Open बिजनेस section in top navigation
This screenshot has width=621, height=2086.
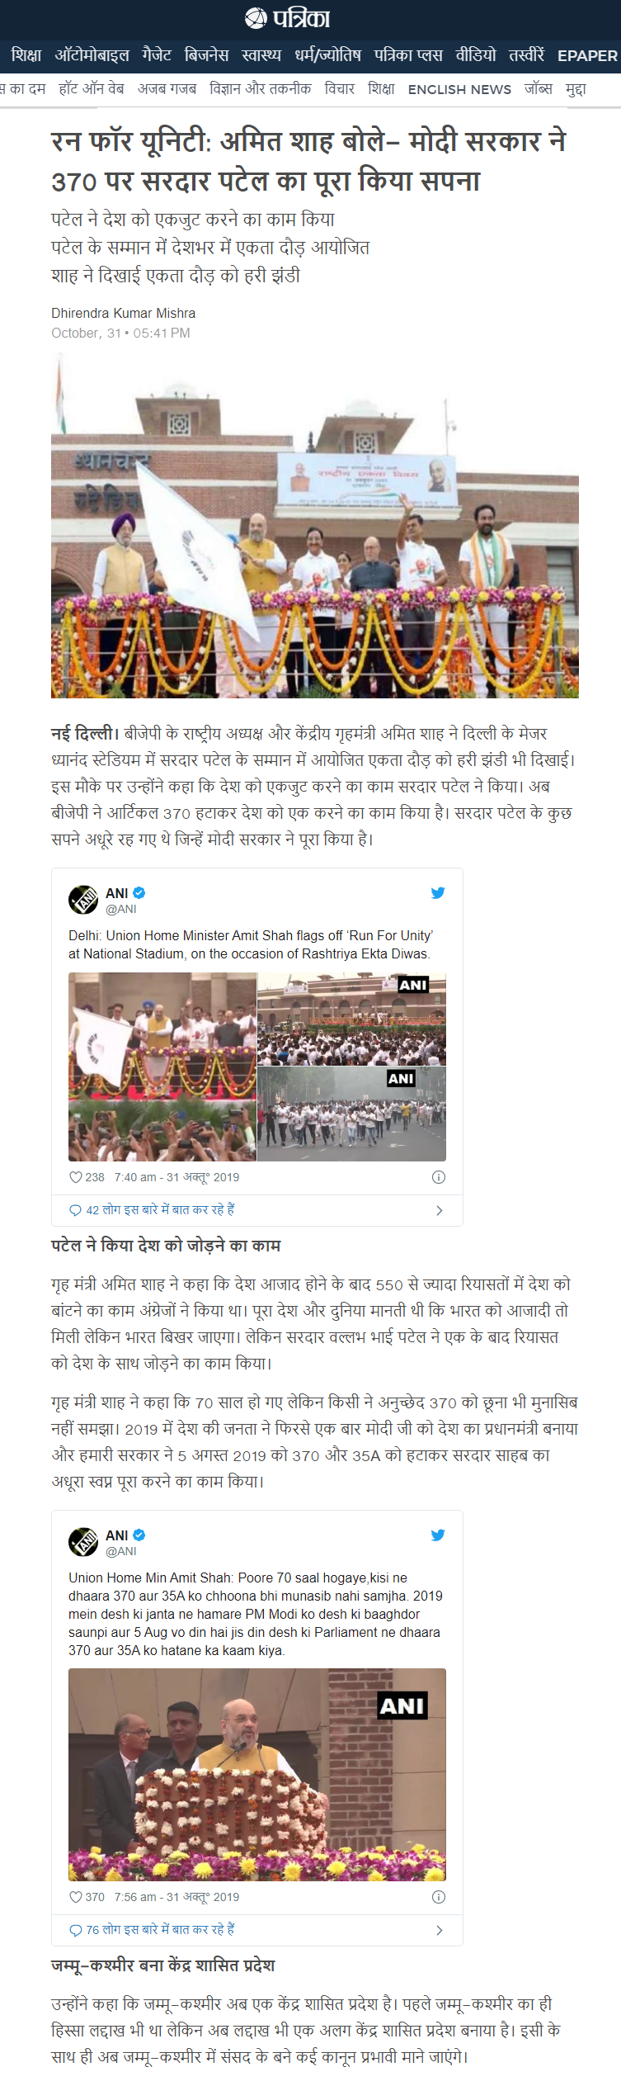[206, 55]
